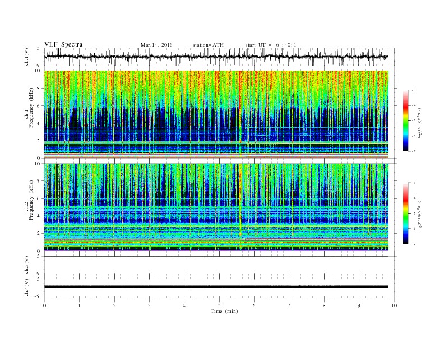Click the "8" kHz tick of ch.1 frequency axis
Screen dimensions: 444x343
(x=39, y=89)
